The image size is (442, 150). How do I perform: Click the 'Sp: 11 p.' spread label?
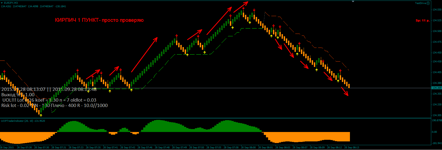[x=423, y=20]
